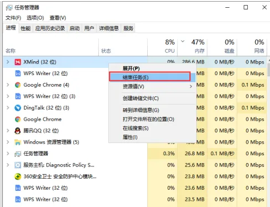Switch to the 性能 tab

(26, 28)
